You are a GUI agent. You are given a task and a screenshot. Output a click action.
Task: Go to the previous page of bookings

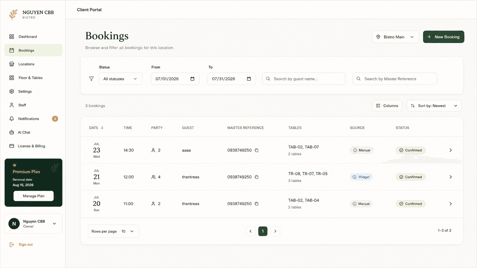(x=250, y=231)
